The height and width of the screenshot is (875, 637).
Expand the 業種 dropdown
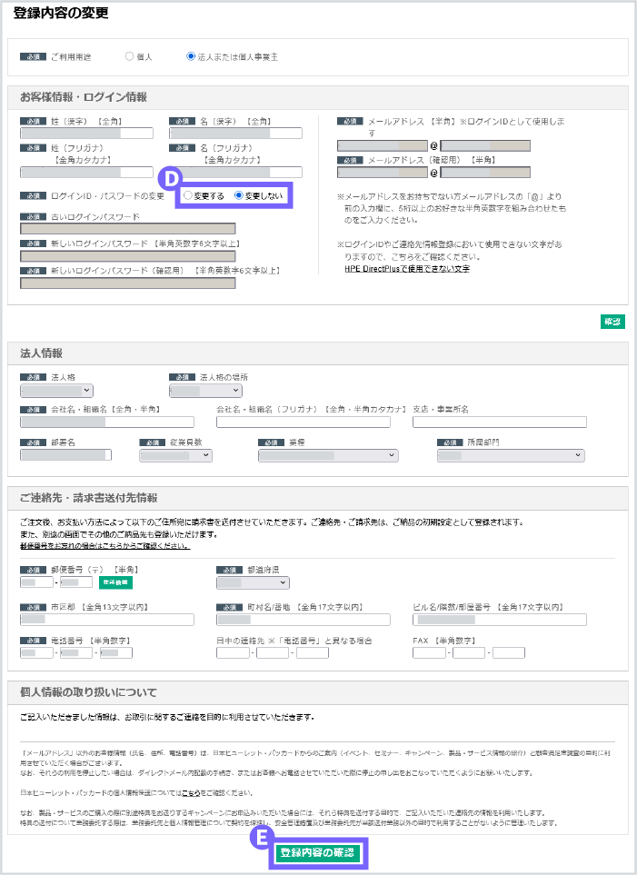328,455
